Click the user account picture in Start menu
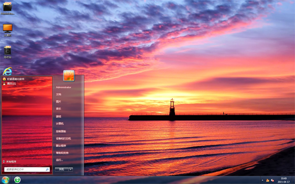The height and width of the screenshot is (184, 295). pos(69,76)
